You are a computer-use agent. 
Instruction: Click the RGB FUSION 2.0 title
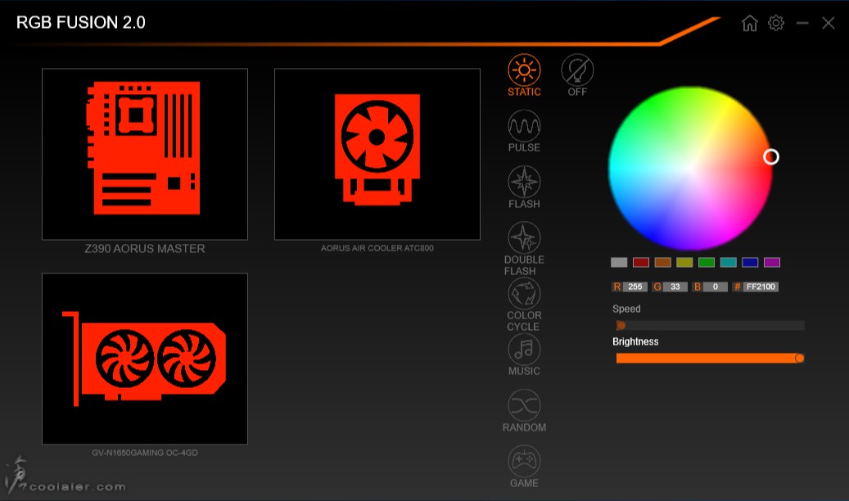[81, 22]
